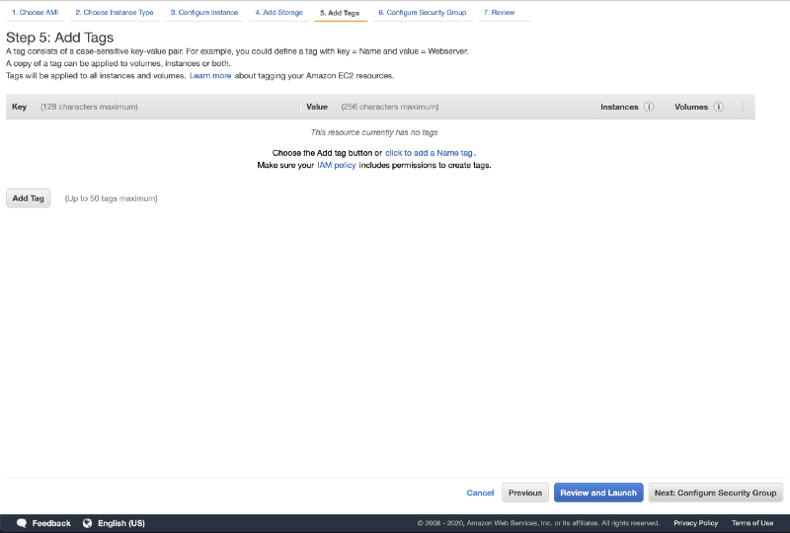The image size is (790, 533).
Task: Open the Learn more tagging link
Action: (x=210, y=75)
